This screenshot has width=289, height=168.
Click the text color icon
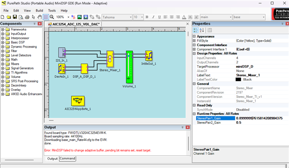click(x=184, y=17)
